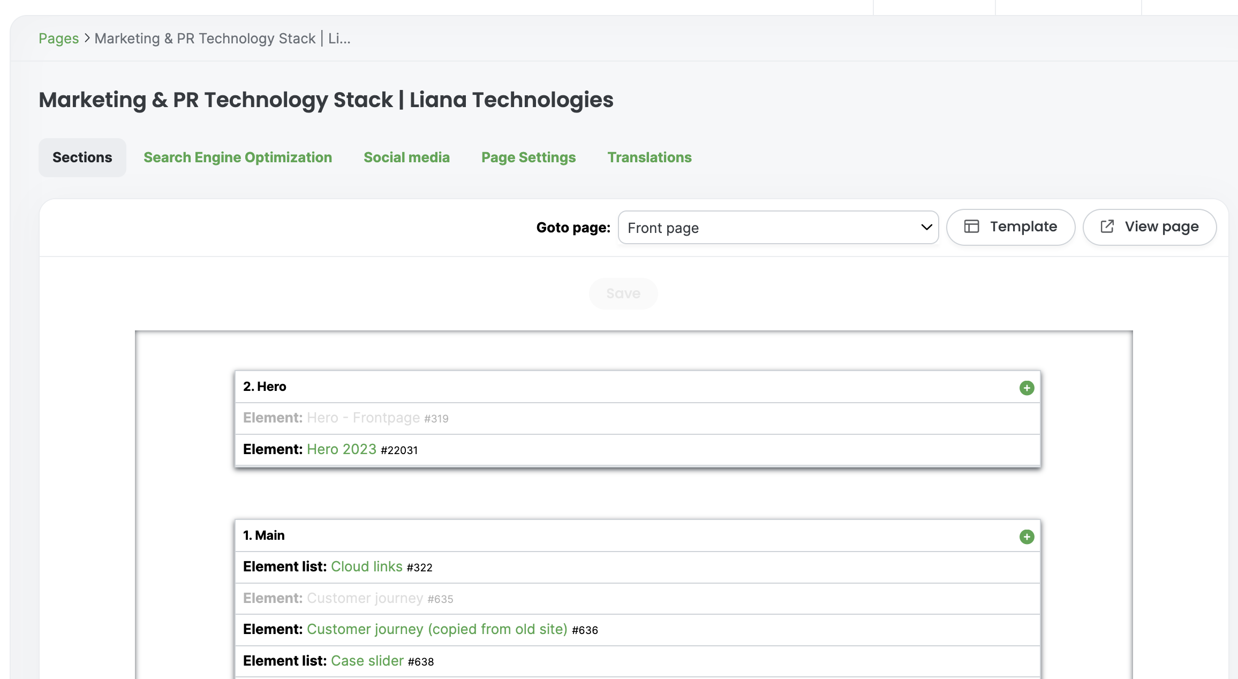Open the Template button
The height and width of the screenshot is (679, 1238).
point(1010,227)
